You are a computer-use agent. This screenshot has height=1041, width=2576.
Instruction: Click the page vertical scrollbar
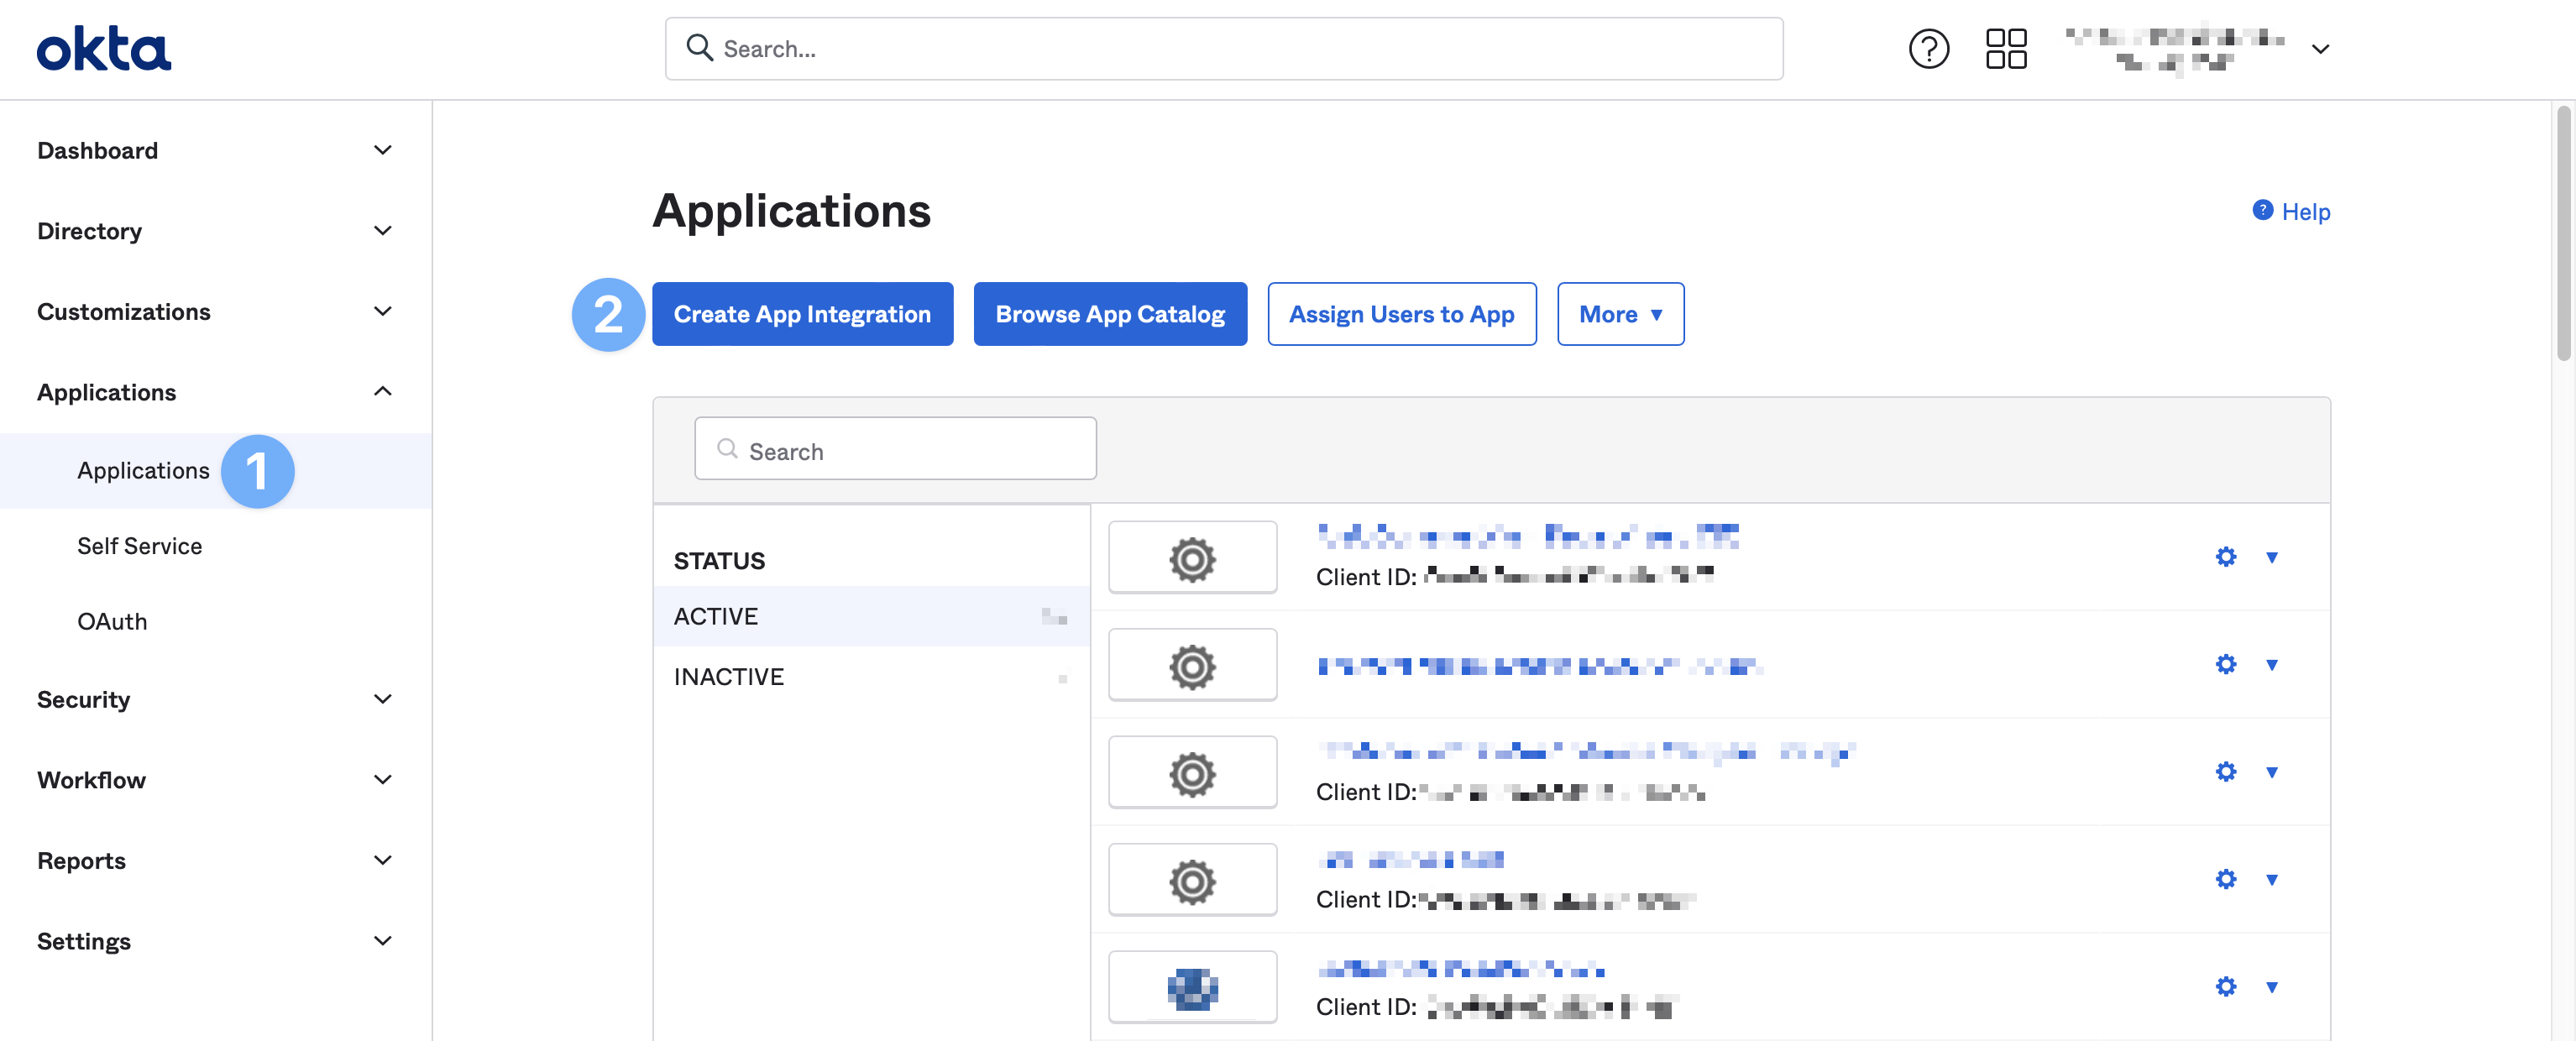tap(2563, 232)
